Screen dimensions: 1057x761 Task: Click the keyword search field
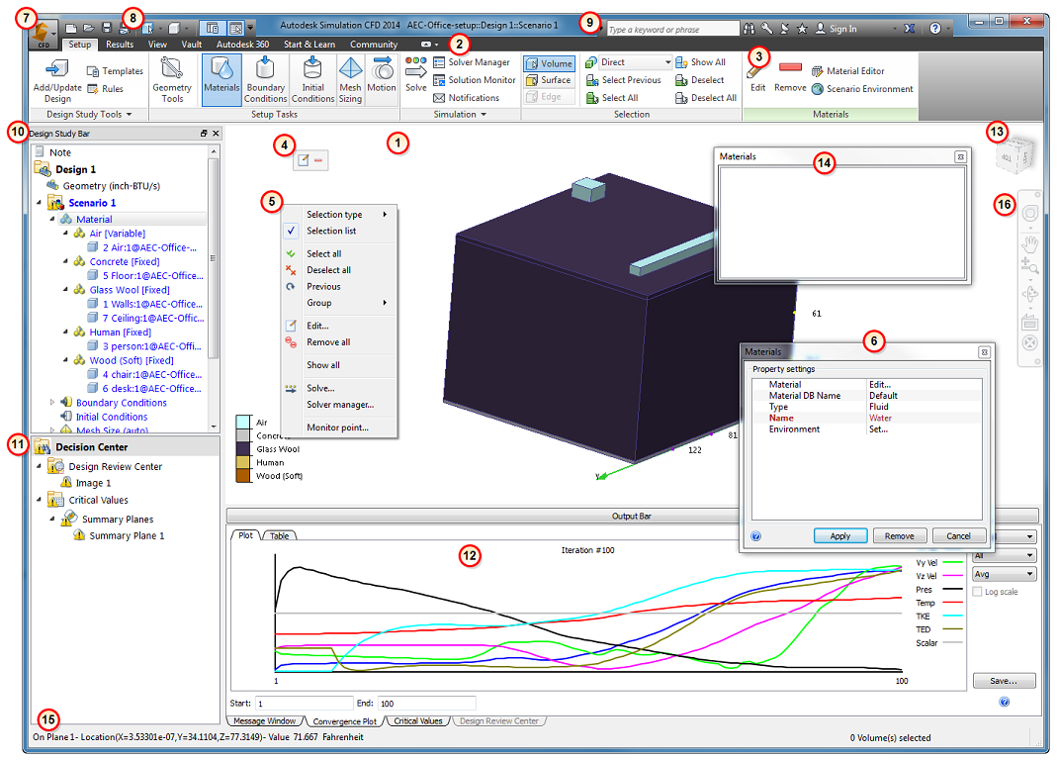pos(672,29)
